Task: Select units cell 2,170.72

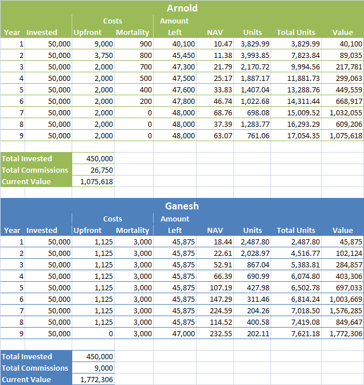Action: (x=255, y=67)
